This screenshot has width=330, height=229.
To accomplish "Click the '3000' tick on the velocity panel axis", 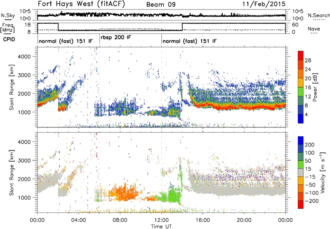I will pos(24,160).
